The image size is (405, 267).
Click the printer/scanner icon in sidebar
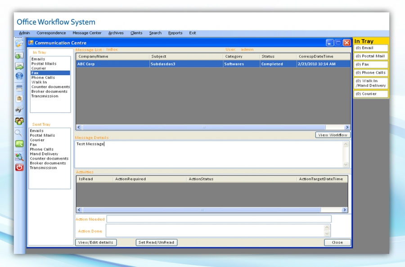[19, 88]
